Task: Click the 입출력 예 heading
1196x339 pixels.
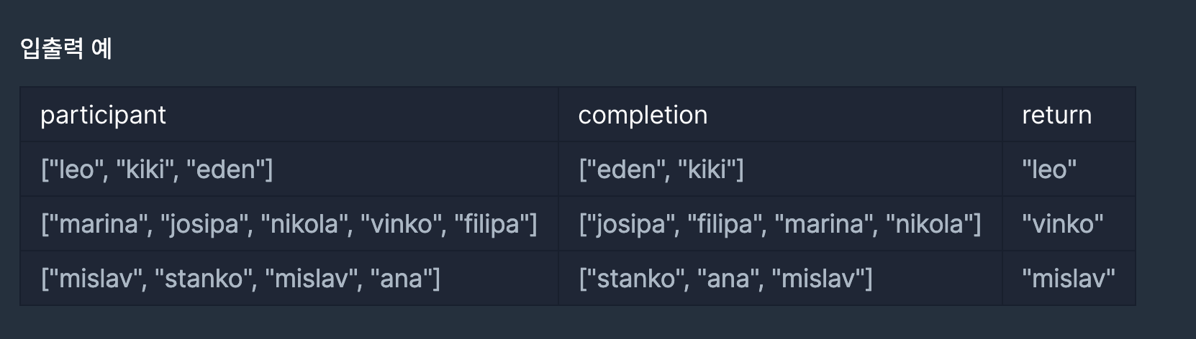Action: pyautogui.click(x=66, y=49)
